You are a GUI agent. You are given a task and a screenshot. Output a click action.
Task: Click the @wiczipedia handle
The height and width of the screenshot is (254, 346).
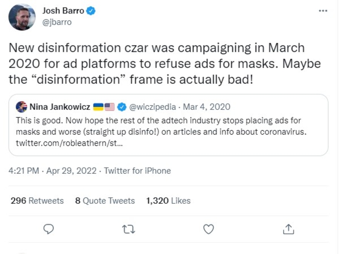tap(152, 107)
